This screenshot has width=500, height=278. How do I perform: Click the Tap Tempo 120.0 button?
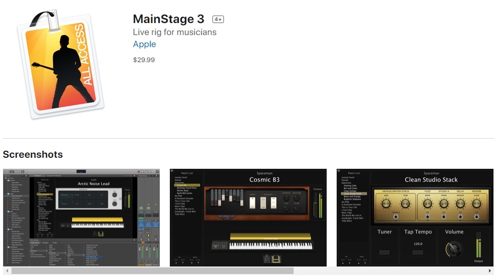[x=418, y=252]
